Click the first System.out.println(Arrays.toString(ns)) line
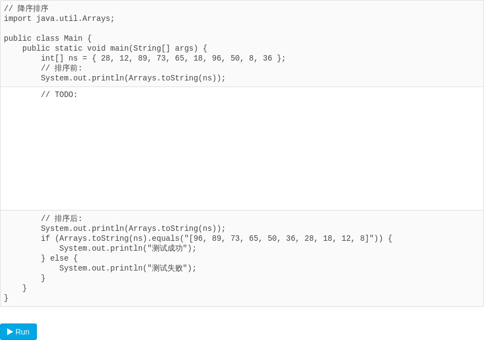Image resolution: width=484 pixels, height=340 pixels. 133,78
